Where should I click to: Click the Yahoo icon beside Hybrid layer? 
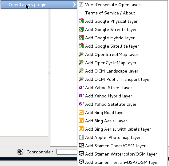[81, 96]
